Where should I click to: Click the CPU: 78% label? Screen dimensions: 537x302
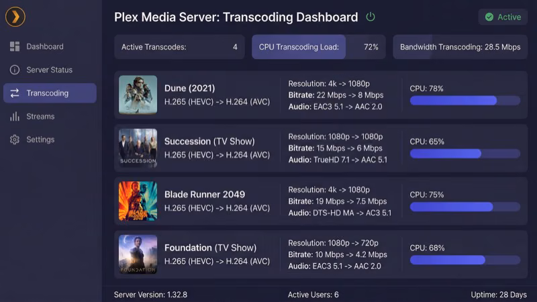[x=427, y=89]
